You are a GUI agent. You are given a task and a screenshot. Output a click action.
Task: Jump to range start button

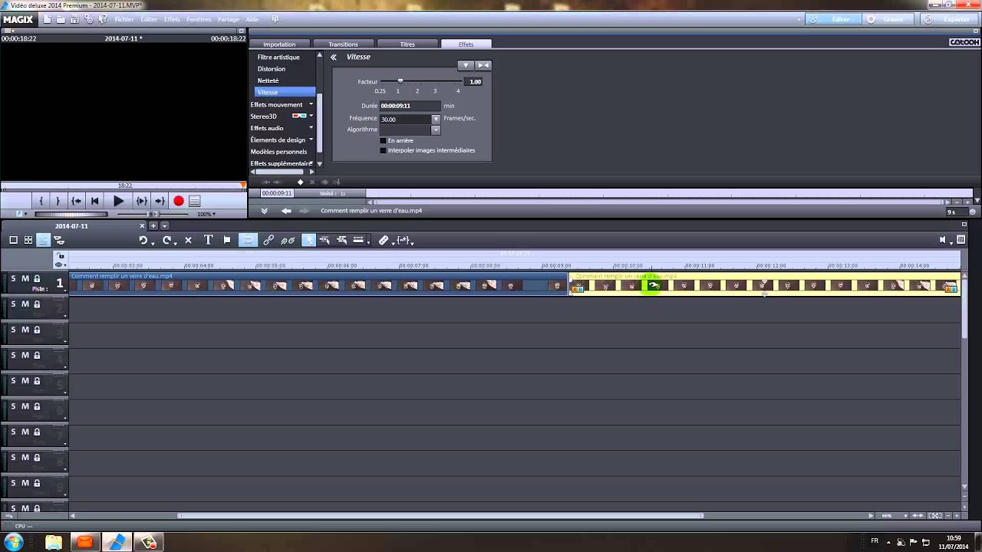pos(76,201)
